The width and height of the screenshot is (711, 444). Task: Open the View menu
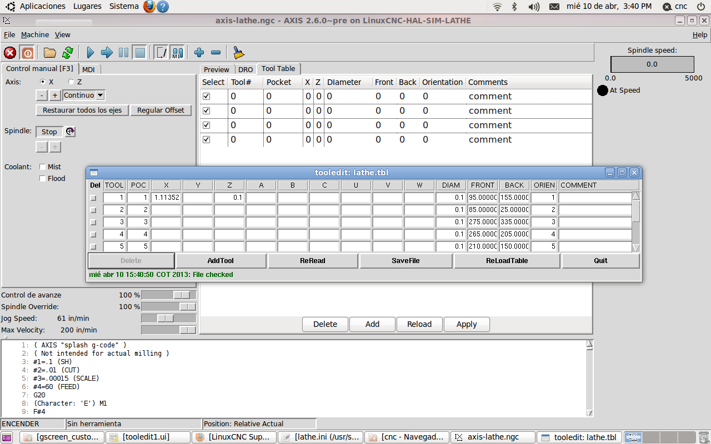tap(63, 34)
